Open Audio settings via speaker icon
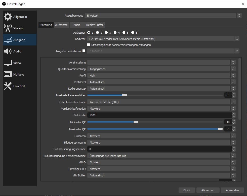247x196 pixels. coord(8,51)
